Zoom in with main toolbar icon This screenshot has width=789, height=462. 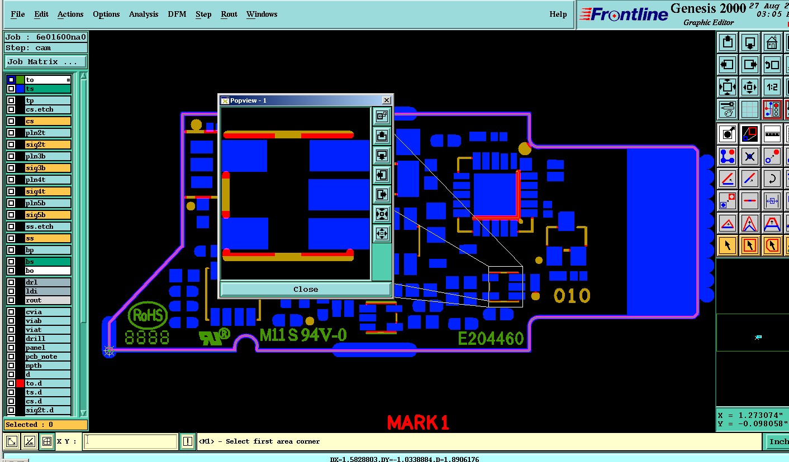(728, 87)
